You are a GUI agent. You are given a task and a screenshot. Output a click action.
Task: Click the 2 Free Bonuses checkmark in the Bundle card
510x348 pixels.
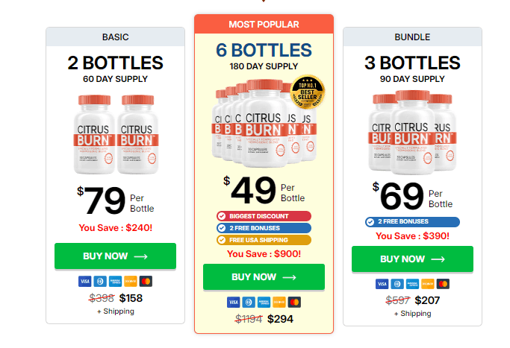pyautogui.click(x=371, y=221)
